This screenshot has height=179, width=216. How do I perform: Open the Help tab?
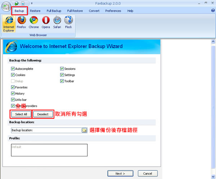click(130, 11)
